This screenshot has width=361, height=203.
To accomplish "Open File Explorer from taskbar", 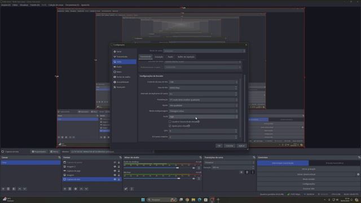I will click(x=193, y=200).
